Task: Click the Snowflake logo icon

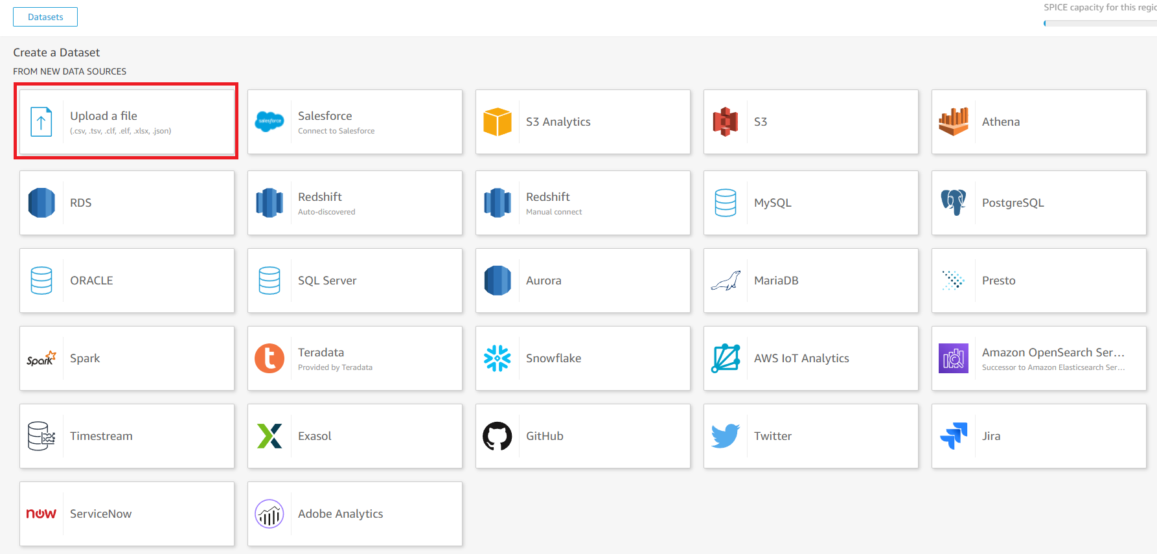Action: click(498, 358)
